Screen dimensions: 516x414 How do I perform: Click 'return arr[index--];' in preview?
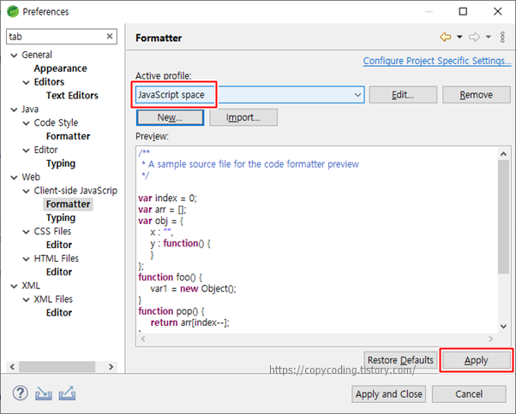point(190,322)
